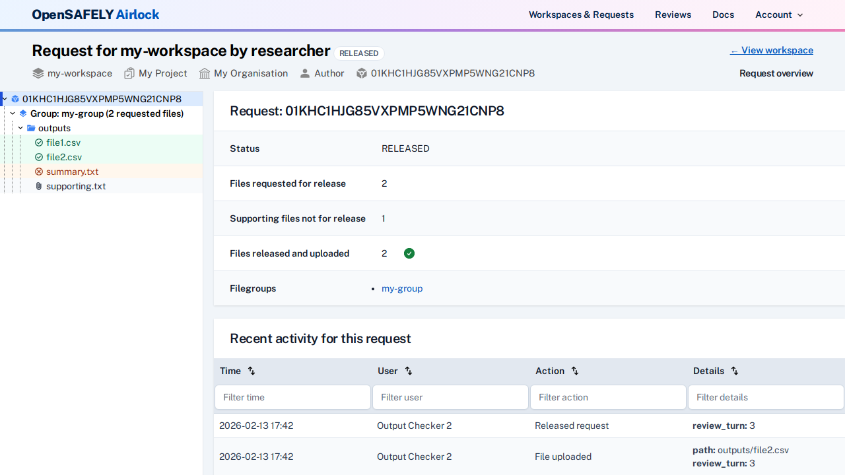Sort the Action column
This screenshot has width=845, height=475.
(x=574, y=371)
